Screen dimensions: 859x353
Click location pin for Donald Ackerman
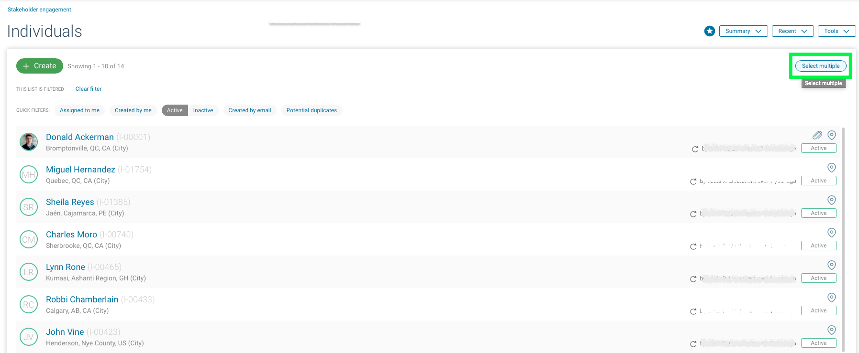pyautogui.click(x=832, y=135)
